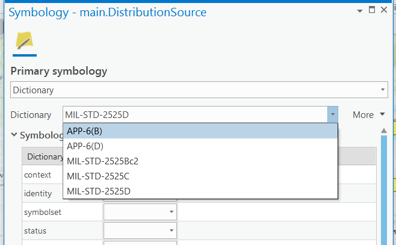Open the More options dropdown
Screen dimensions: 396x245
pyautogui.click(x=369, y=114)
